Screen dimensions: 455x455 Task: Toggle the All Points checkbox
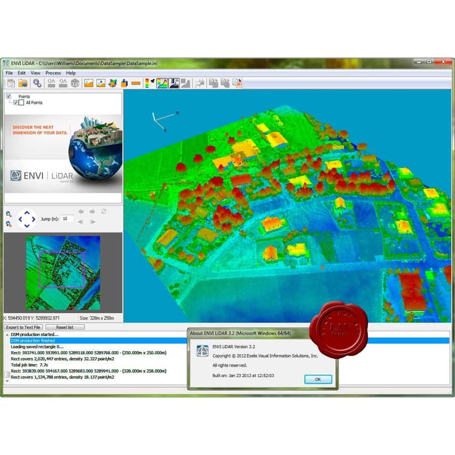[x=16, y=103]
